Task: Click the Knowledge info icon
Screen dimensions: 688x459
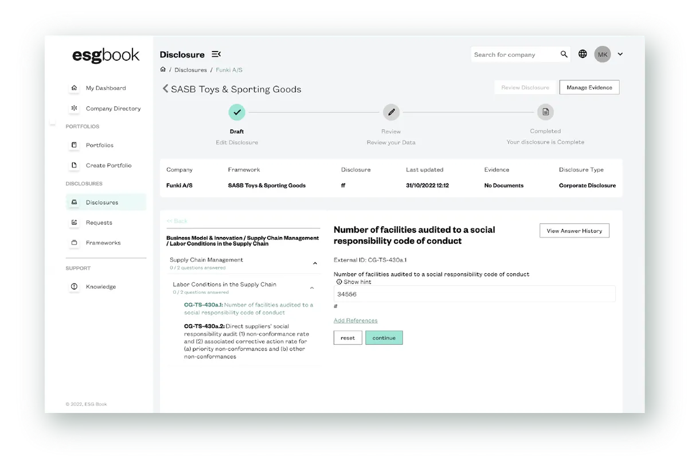Action: (x=74, y=286)
